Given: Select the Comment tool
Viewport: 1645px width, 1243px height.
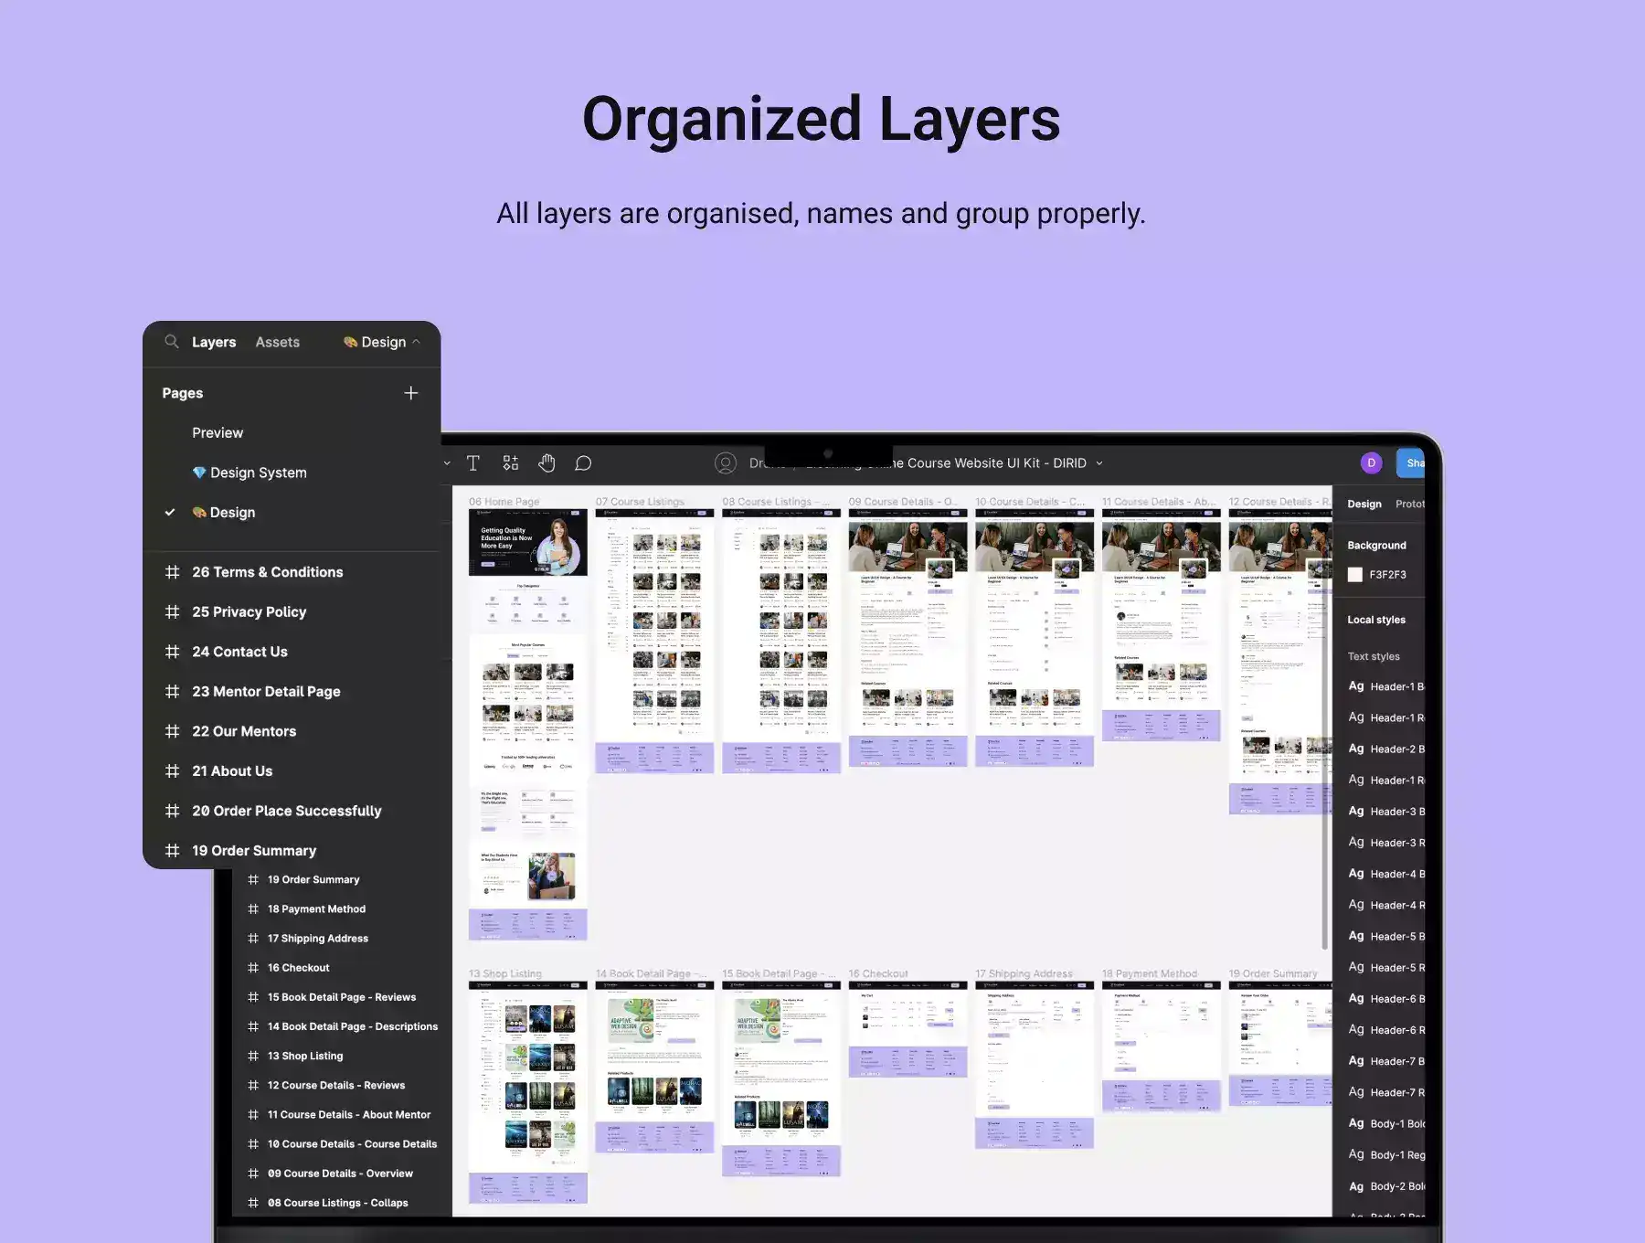Looking at the screenshot, I should [583, 463].
